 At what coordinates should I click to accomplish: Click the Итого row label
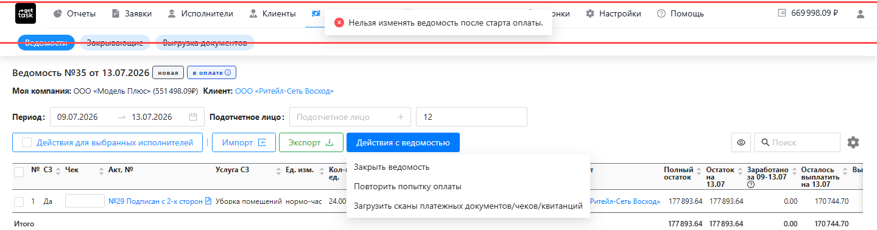click(x=23, y=224)
